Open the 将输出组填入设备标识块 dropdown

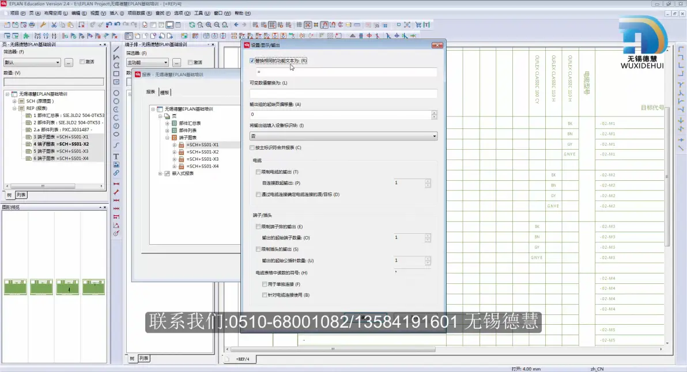[343, 136]
